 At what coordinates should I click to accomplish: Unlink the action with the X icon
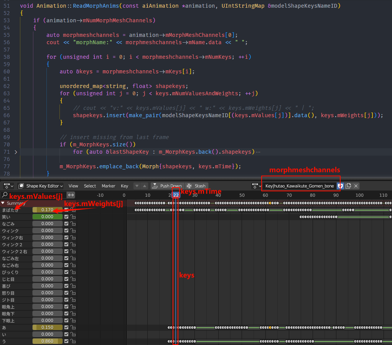(356, 186)
